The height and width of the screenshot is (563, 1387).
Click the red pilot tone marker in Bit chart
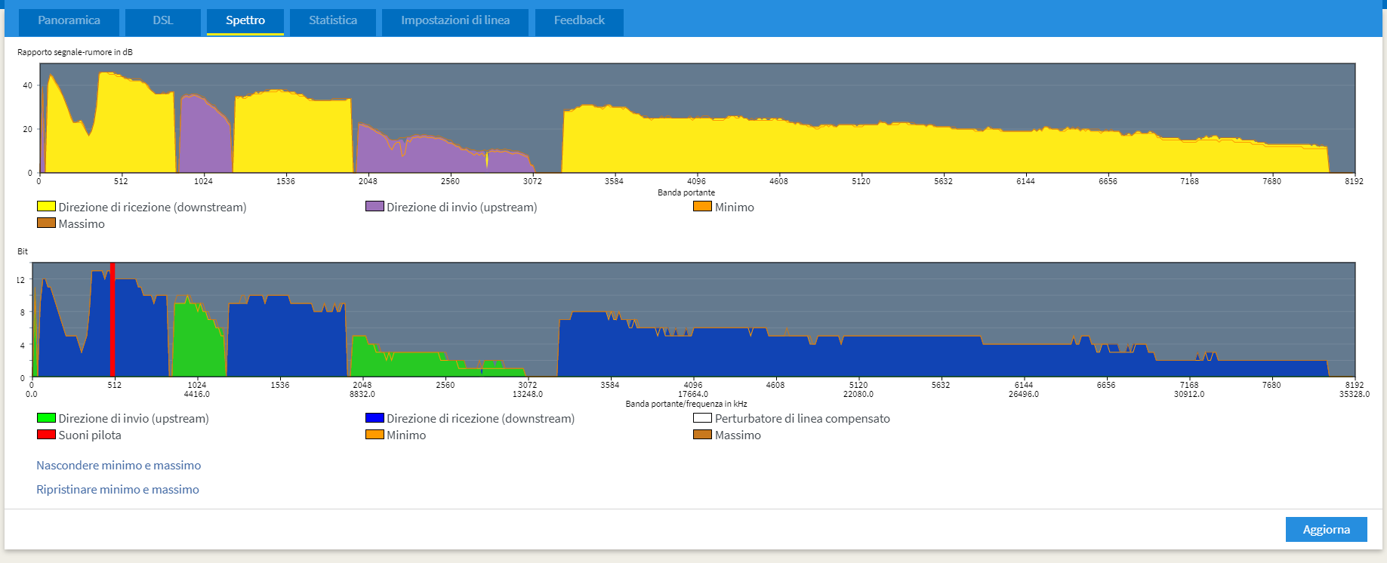(x=113, y=319)
